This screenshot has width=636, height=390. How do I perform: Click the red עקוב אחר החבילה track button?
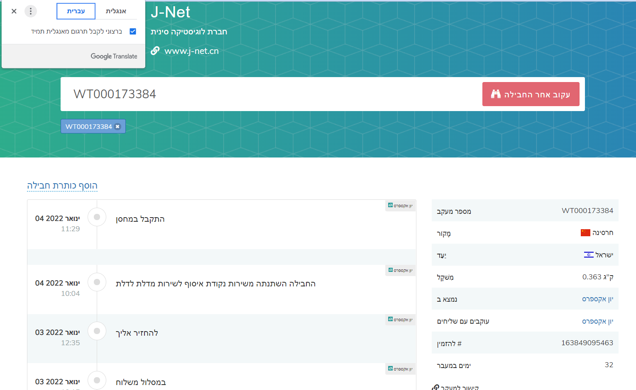click(x=531, y=94)
